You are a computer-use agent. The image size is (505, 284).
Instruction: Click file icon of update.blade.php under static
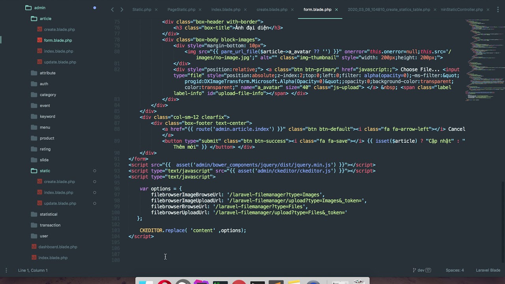tap(40, 204)
